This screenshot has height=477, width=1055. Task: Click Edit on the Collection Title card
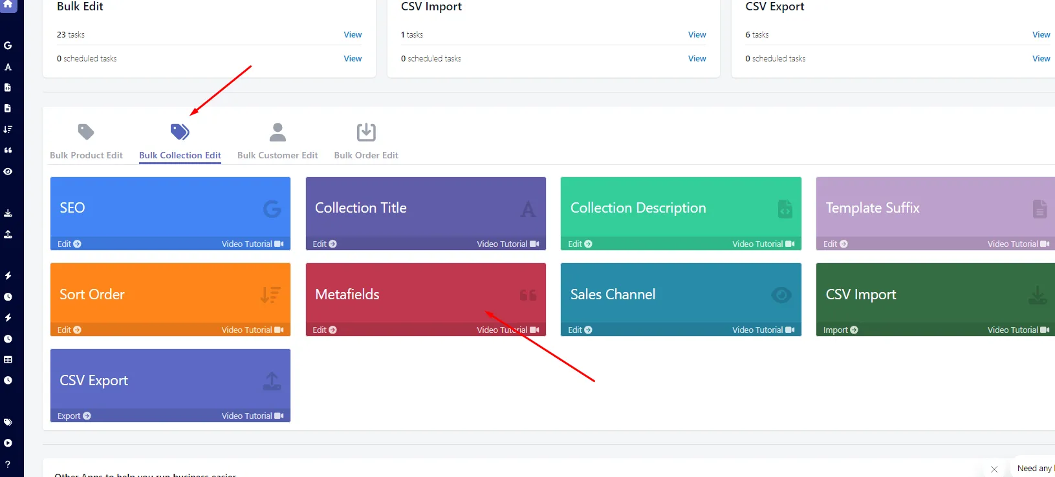[x=325, y=244]
